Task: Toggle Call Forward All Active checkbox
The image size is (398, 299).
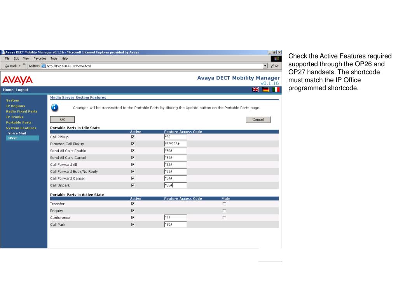Action: [x=133, y=164]
